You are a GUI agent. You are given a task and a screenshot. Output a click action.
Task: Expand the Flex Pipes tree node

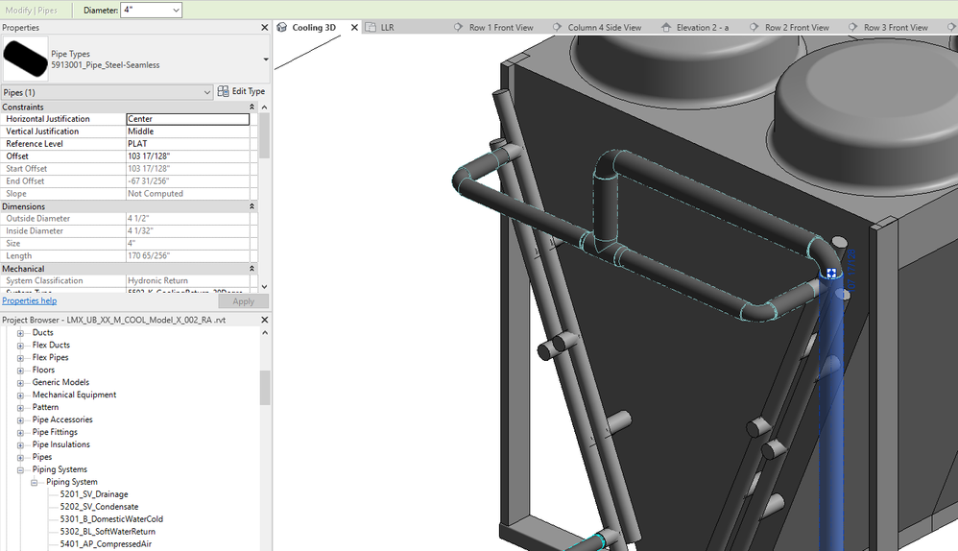(20, 358)
